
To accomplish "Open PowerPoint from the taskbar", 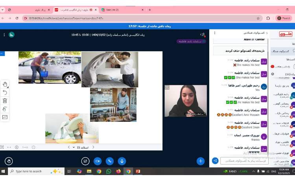I will click(138, 171).
